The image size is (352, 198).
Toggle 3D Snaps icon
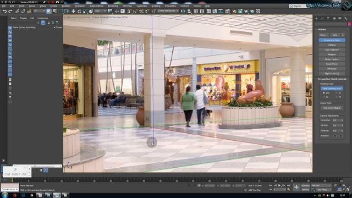[x=129, y=11]
